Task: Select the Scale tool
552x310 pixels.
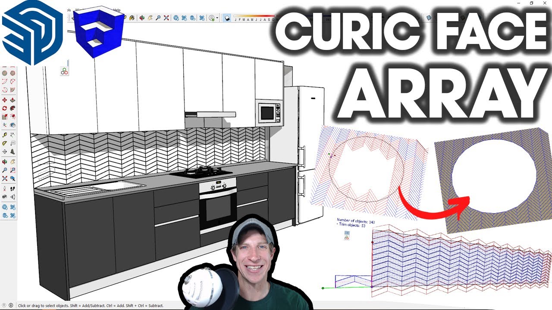Action: coord(4,117)
